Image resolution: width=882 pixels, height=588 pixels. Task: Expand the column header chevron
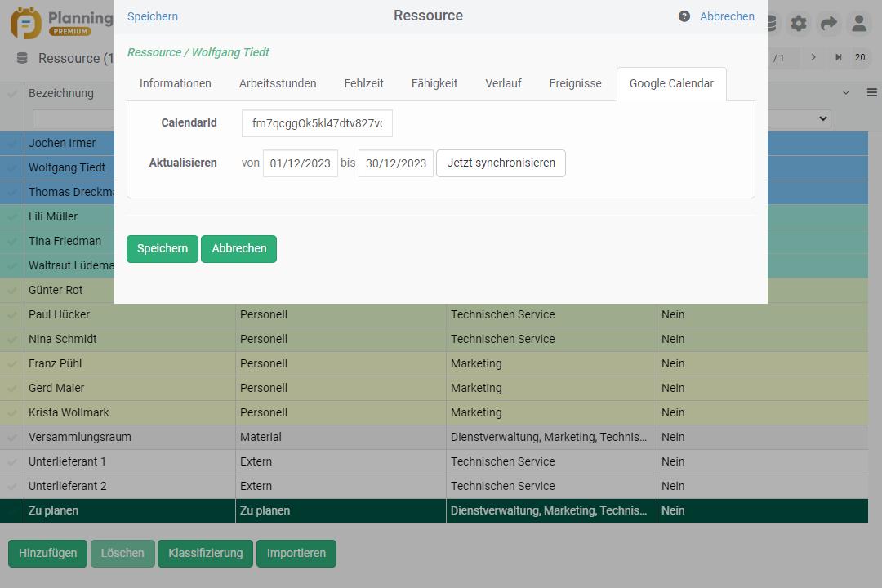pos(846,93)
